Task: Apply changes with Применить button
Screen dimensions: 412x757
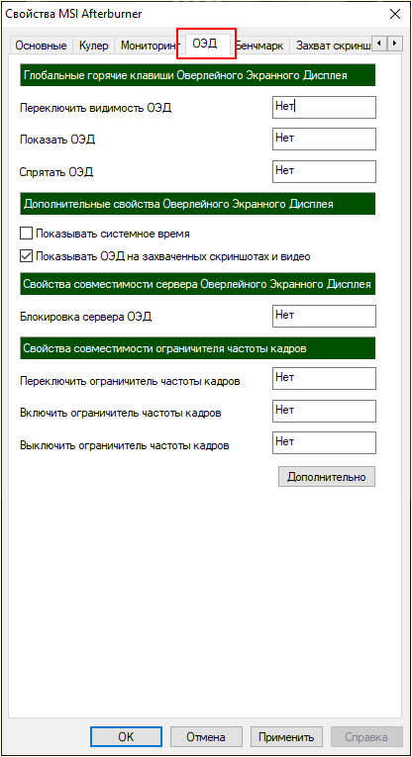Action: 286,737
